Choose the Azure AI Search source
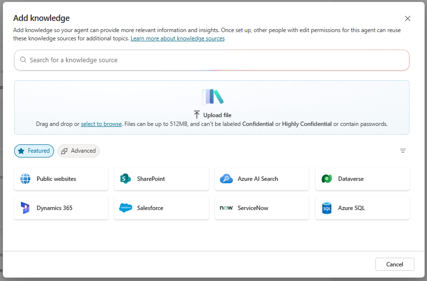The height and width of the screenshot is (281, 427). point(262,179)
